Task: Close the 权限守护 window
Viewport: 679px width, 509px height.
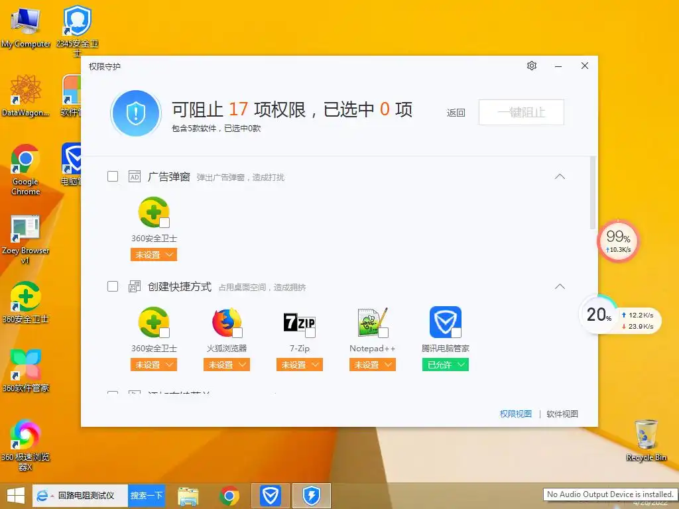Action: [585, 66]
